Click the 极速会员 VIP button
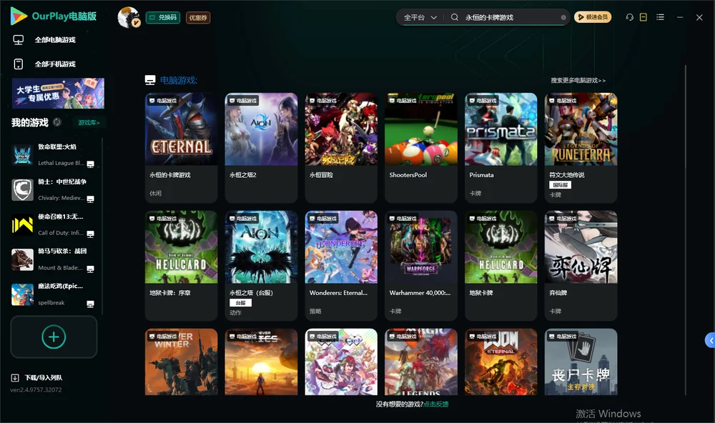Screen dimensions: 715x423 pos(592,17)
